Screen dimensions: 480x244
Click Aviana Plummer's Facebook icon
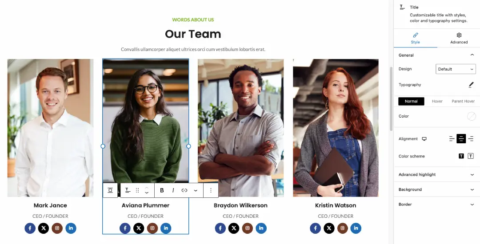coord(125,228)
